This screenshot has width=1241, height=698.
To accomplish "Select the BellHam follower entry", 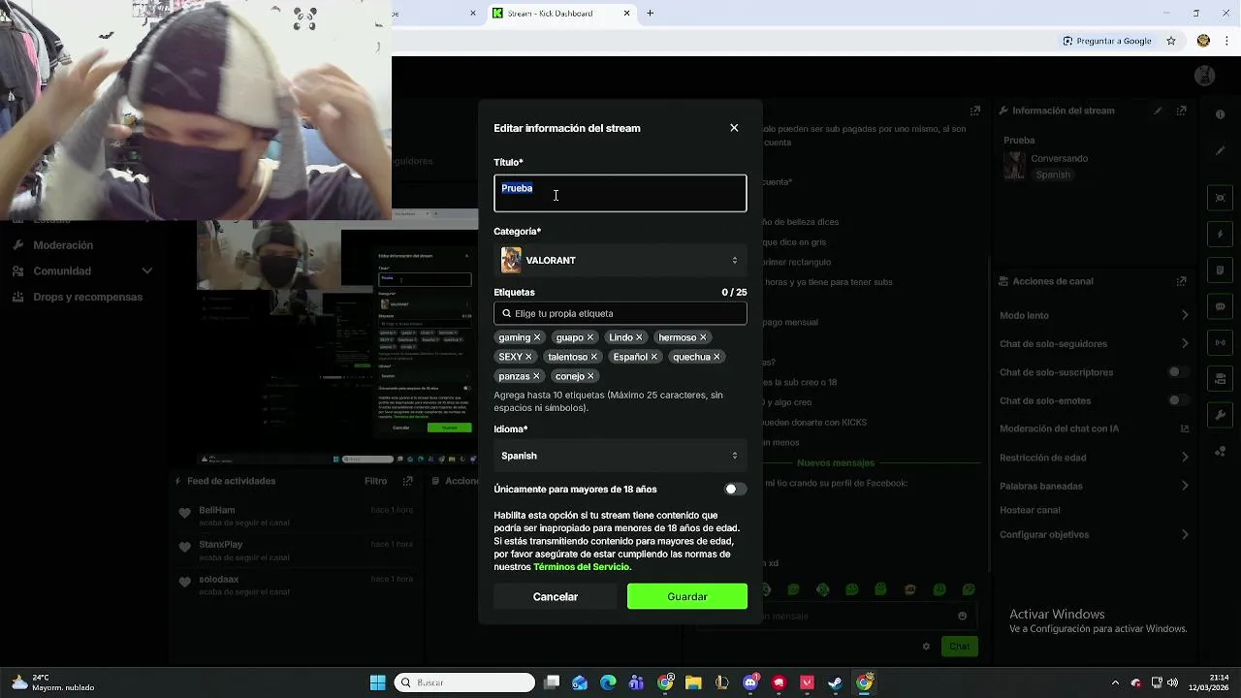I will click(x=296, y=516).
